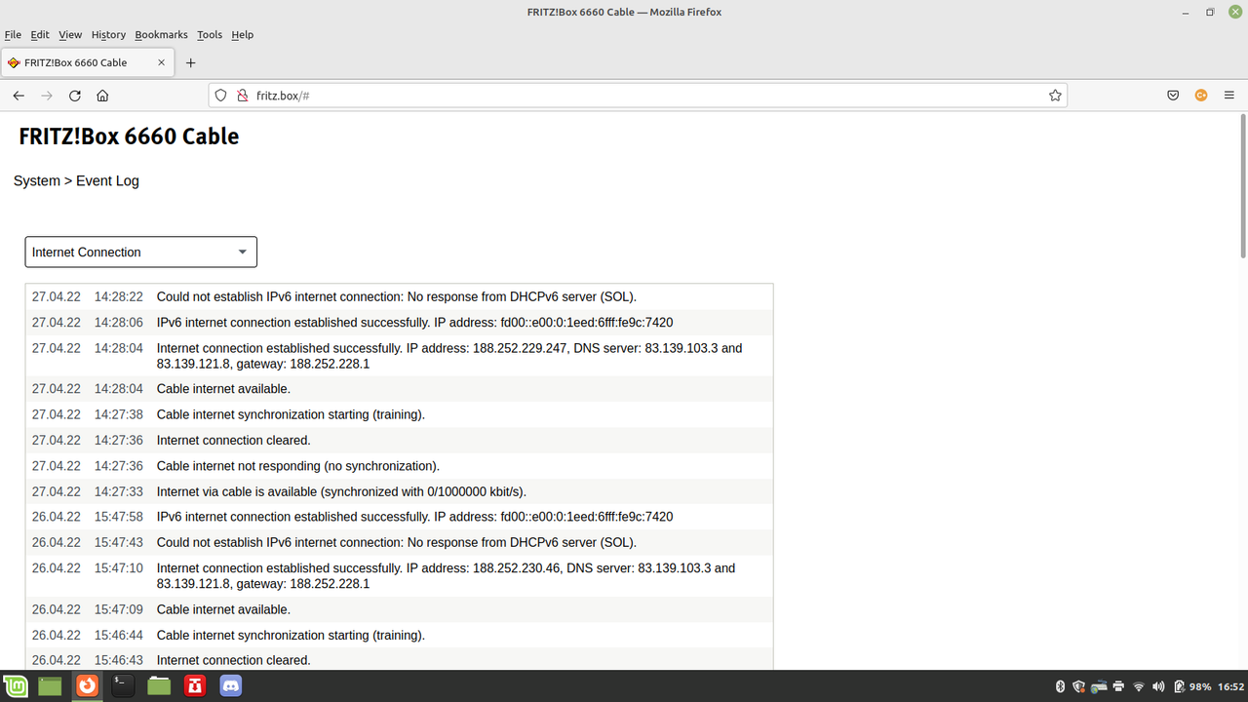Open a new browser tab
Viewport: 1248px width, 702px height.
[191, 62]
